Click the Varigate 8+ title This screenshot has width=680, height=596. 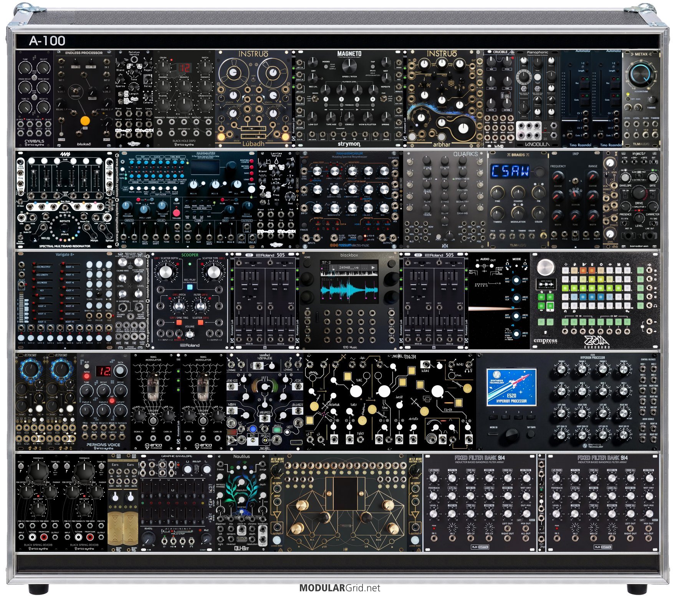pyautogui.click(x=65, y=254)
